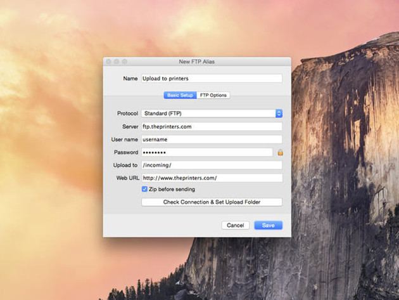Focus the Server field with ftp.theprinters.com
Image resolution: width=399 pixels, height=300 pixels.
click(x=211, y=126)
